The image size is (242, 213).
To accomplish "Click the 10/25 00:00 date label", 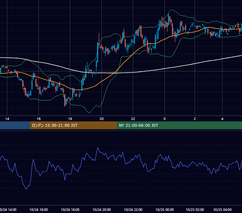I will coord(164,209).
